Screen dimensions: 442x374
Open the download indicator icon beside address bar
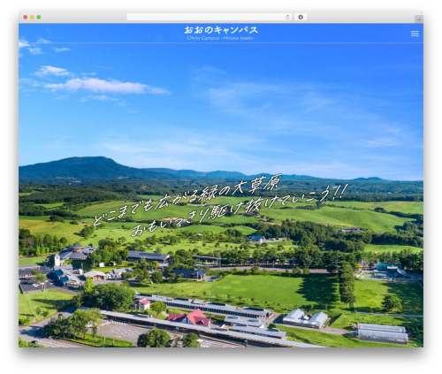point(301,17)
